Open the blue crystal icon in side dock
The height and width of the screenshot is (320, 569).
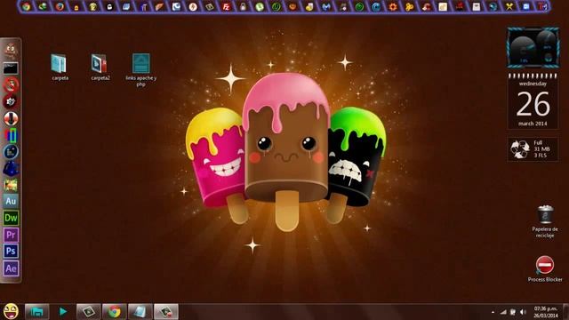click(x=11, y=169)
